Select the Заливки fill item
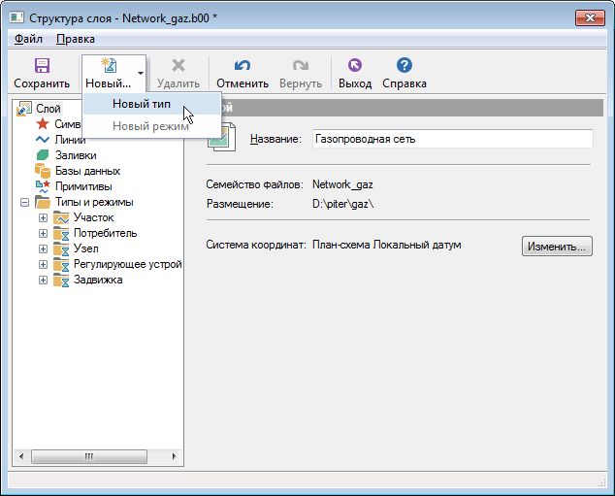615x496 pixels. 75,155
